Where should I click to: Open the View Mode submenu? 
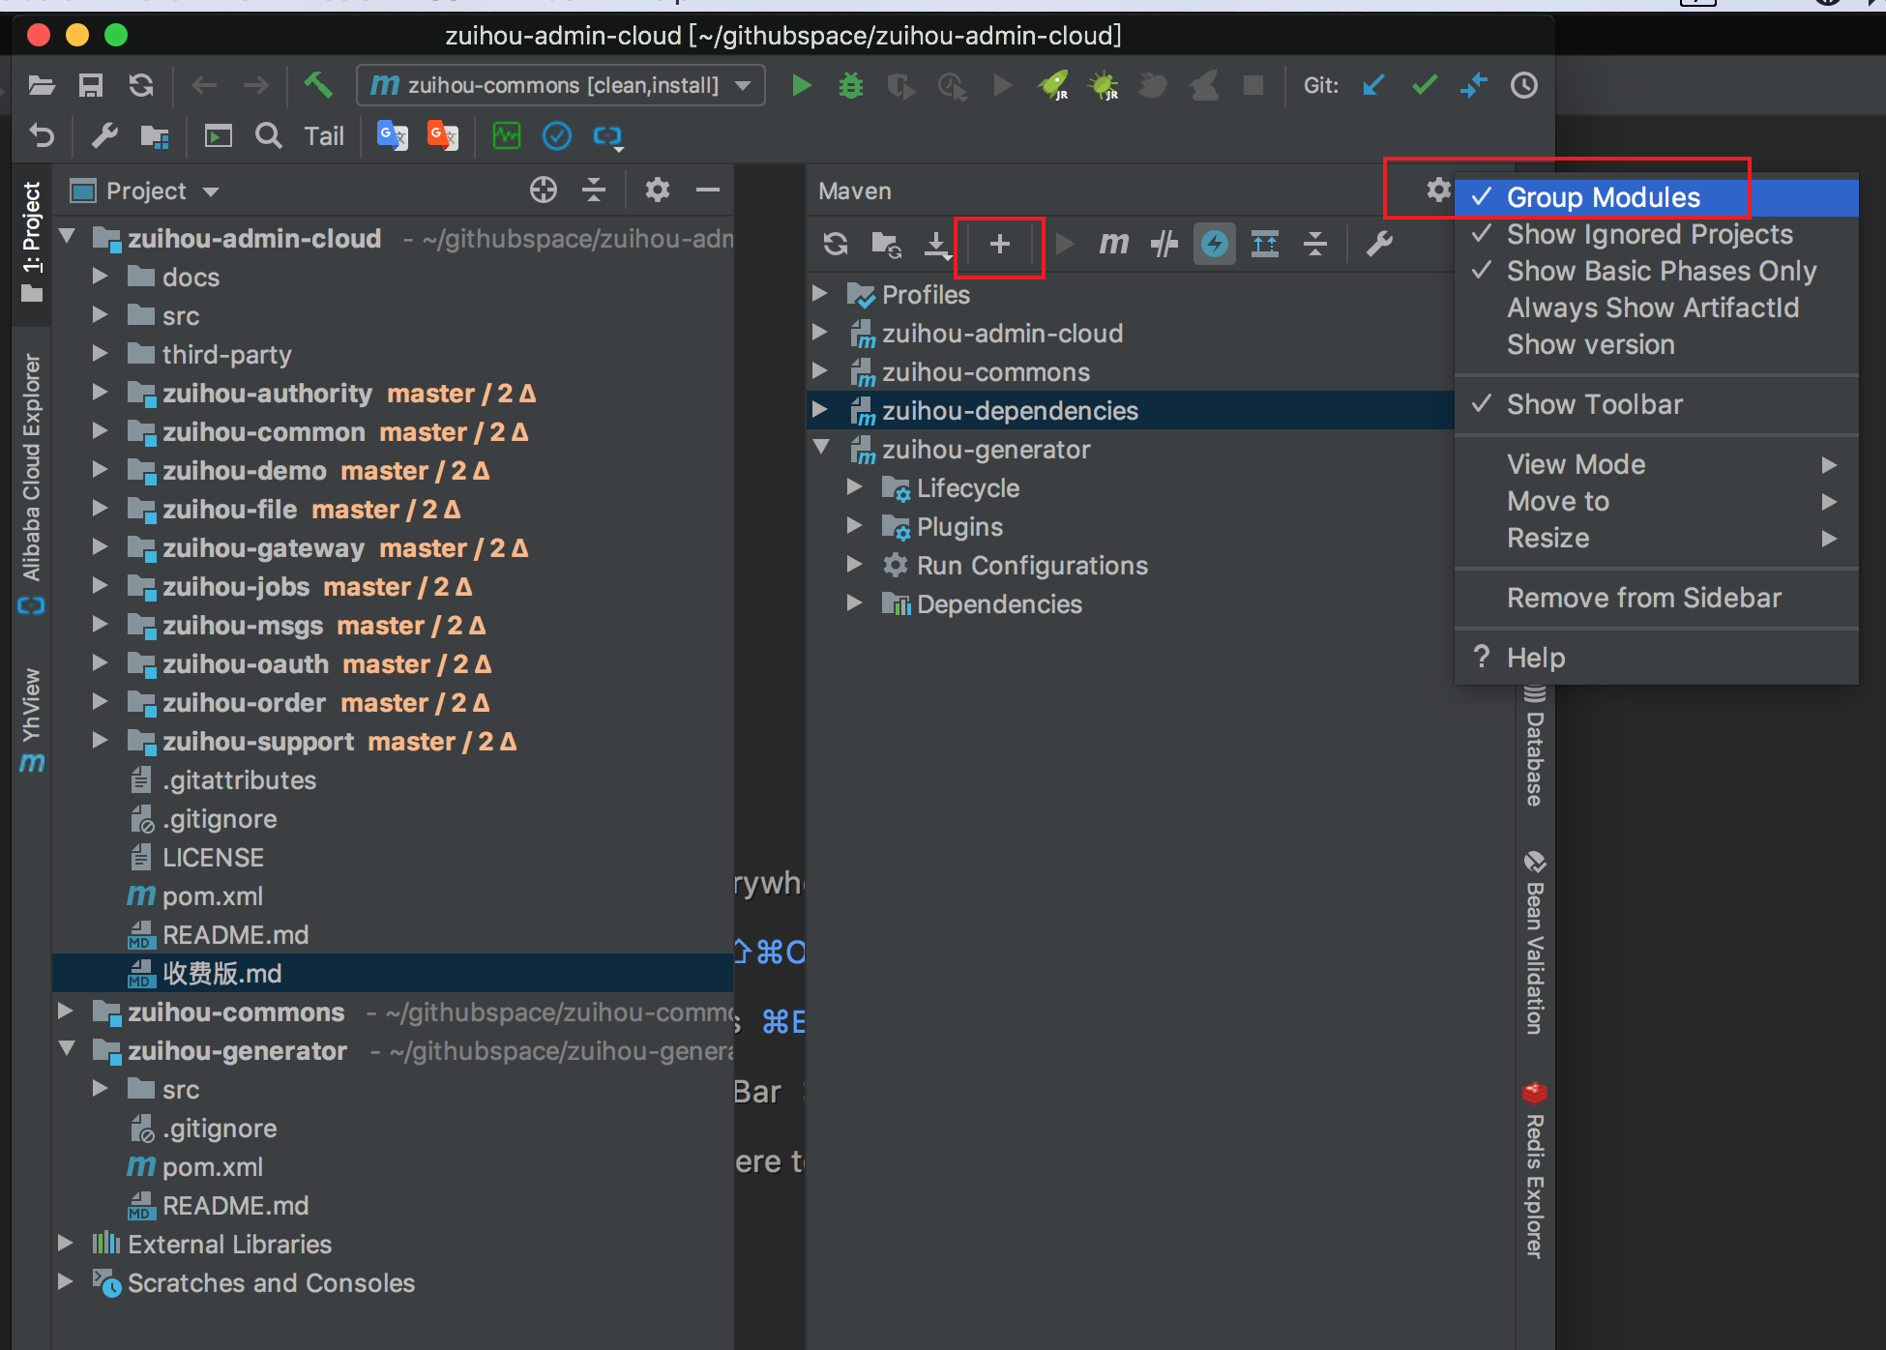[1656, 464]
